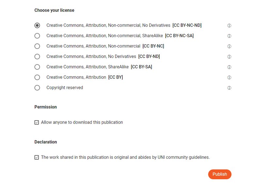
Task: Click the Publish button
Action: coord(220,174)
